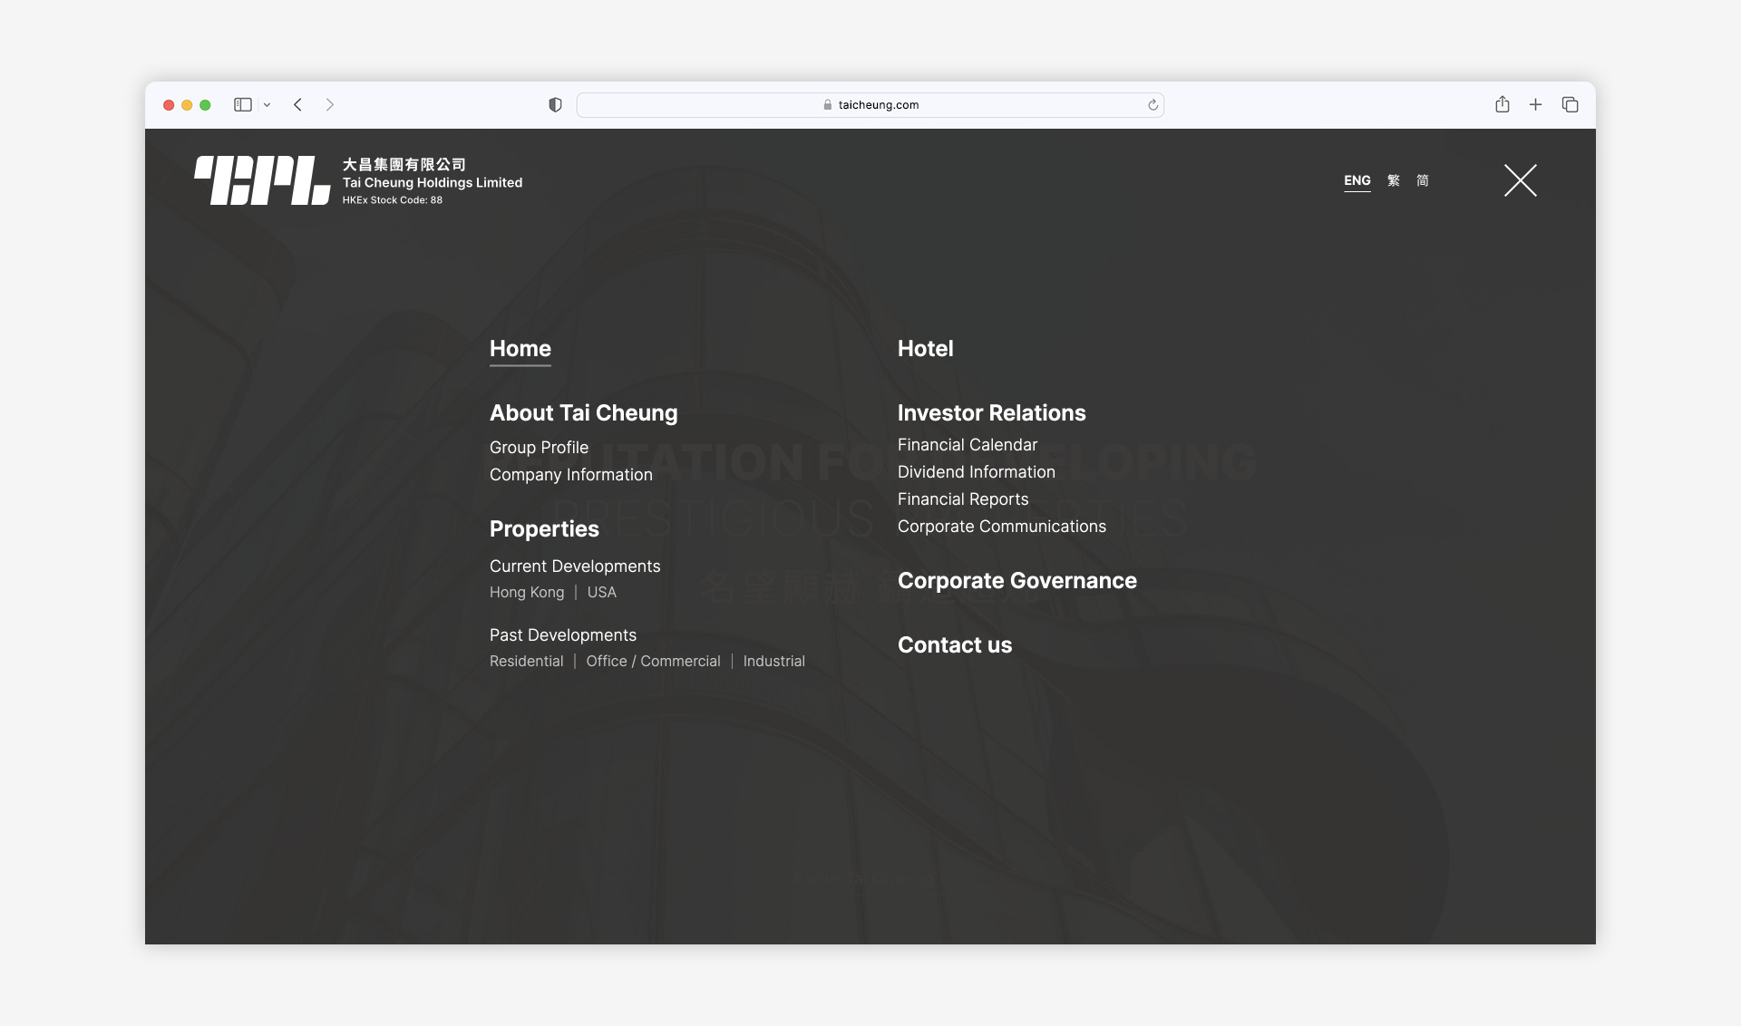Open a new tab with plus icon
Viewport: 1741px width, 1026px height.
point(1535,105)
